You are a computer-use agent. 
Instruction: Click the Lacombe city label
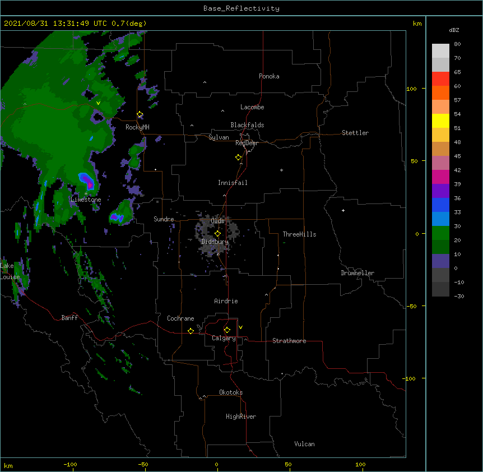pyautogui.click(x=252, y=107)
